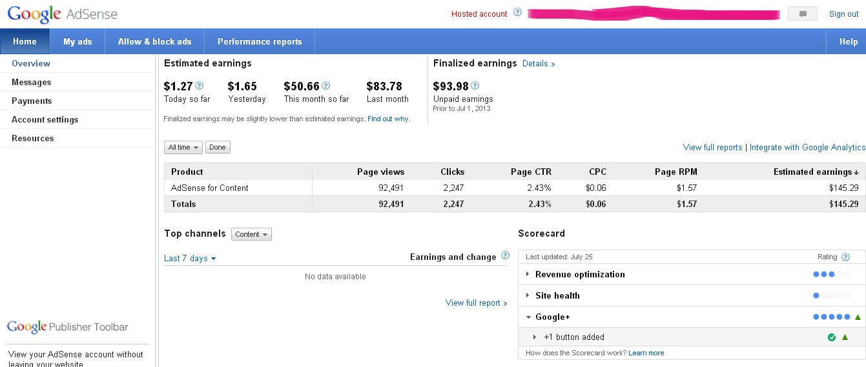
Task: Open the Last 7 days dropdown
Action: [190, 258]
